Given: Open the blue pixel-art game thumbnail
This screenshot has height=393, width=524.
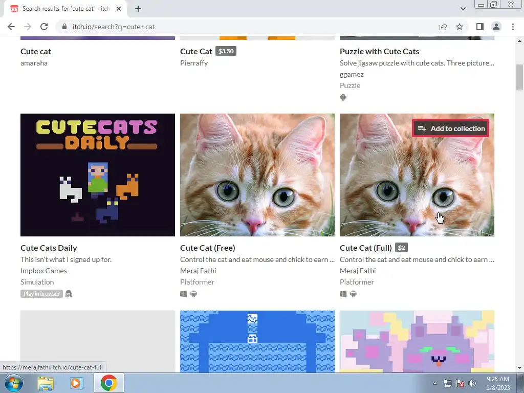Looking at the screenshot, I should tap(257, 341).
